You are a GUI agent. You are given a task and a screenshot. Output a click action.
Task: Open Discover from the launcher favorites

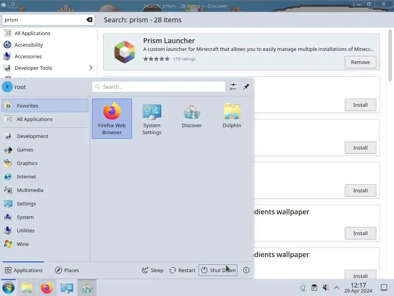pos(192,119)
